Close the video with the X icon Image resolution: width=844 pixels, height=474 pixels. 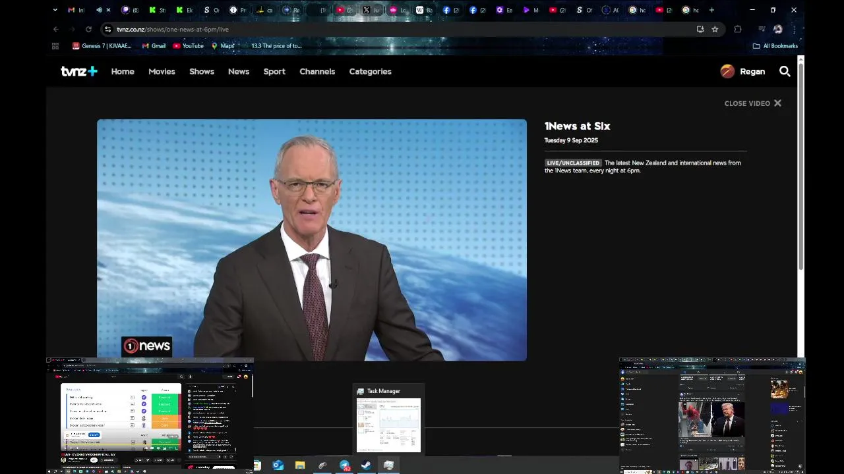(x=777, y=103)
